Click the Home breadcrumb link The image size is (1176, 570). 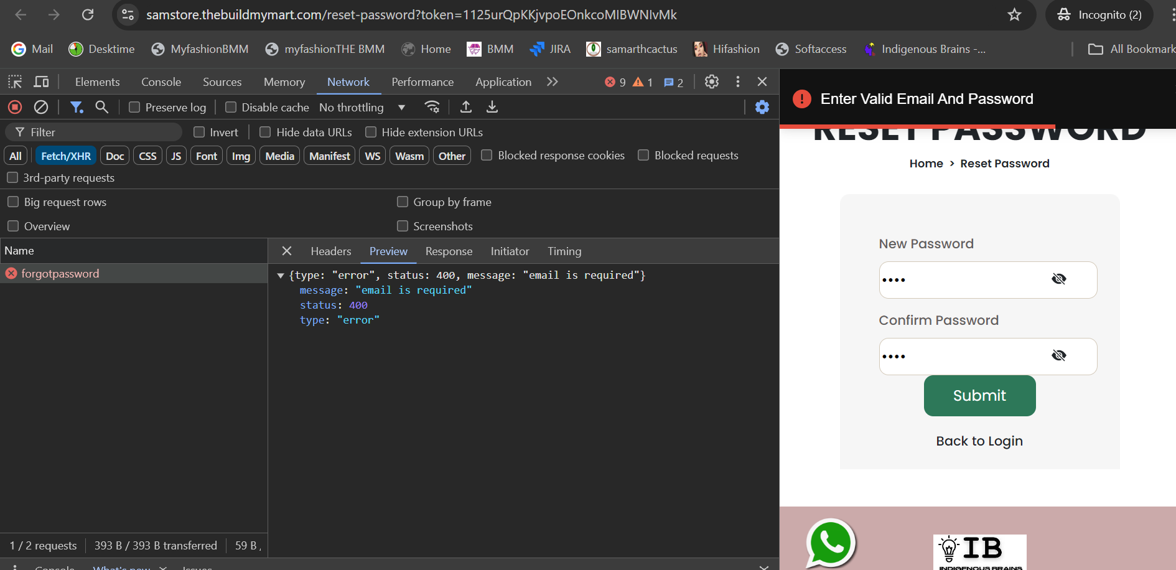click(926, 163)
